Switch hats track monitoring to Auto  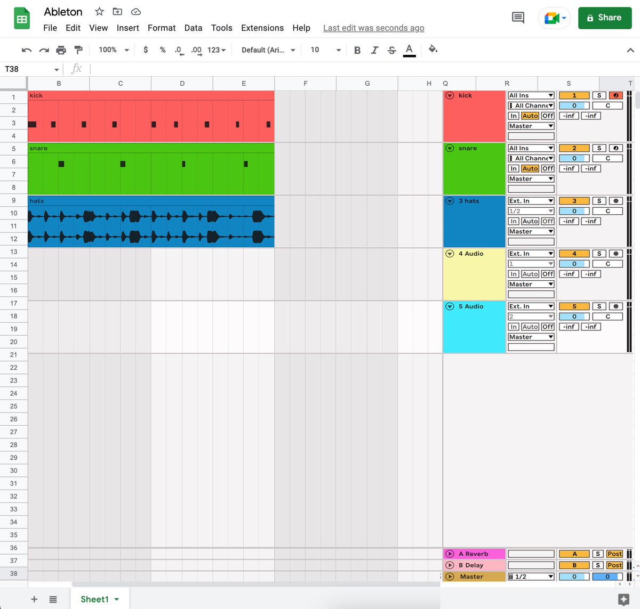530,221
